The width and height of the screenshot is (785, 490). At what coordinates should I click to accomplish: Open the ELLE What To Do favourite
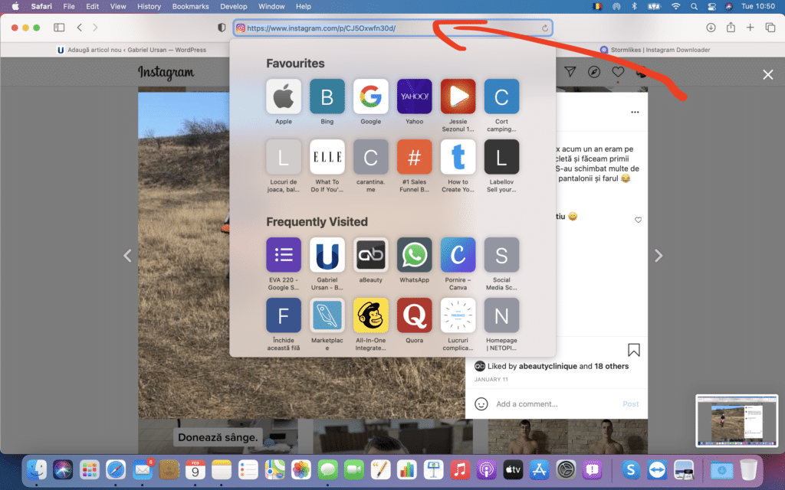(327, 157)
